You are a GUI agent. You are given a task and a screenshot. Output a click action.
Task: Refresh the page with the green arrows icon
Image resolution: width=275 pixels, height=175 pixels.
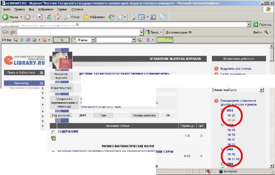click(x=48, y=17)
